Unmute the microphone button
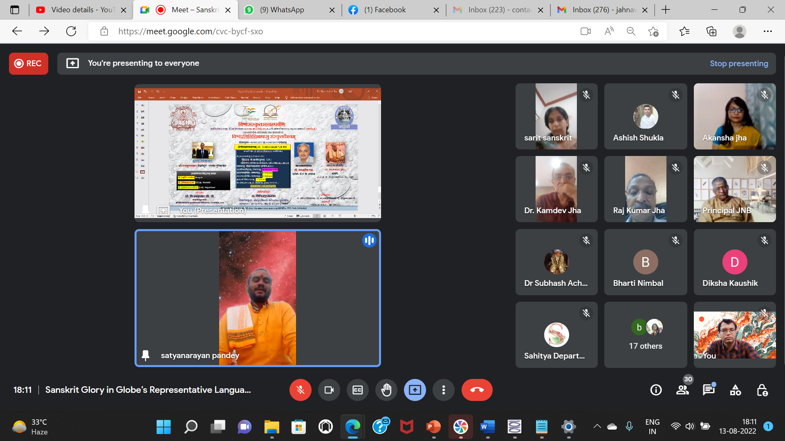The height and width of the screenshot is (441, 785). pyautogui.click(x=300, y=390)
